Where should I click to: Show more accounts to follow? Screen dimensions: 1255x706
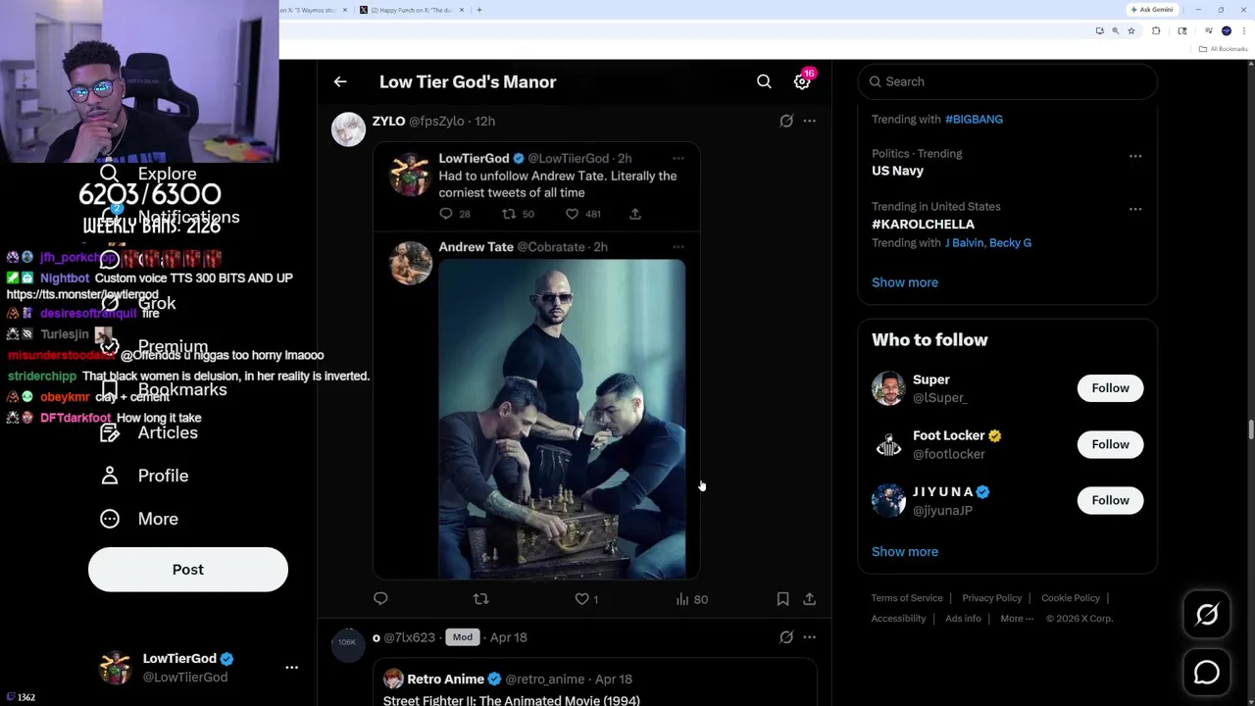(x=905, y=551)
